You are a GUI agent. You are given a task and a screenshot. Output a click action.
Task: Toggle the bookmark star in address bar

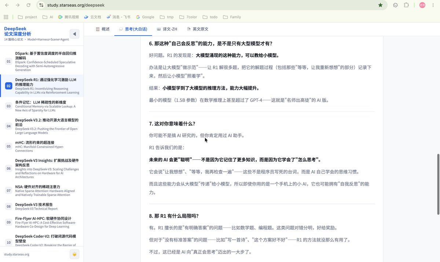point(381,5)
